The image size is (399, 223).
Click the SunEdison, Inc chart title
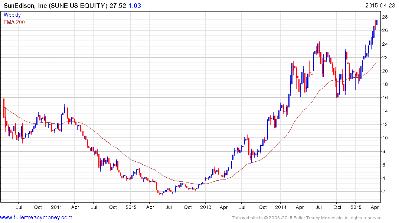point(55,6)
